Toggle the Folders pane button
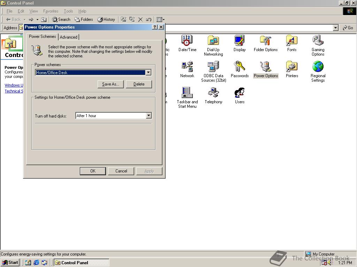357x267 pixels. point(84,19)
